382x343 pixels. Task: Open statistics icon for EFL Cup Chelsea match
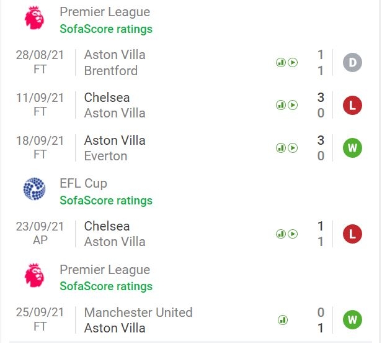click(281, 234)
